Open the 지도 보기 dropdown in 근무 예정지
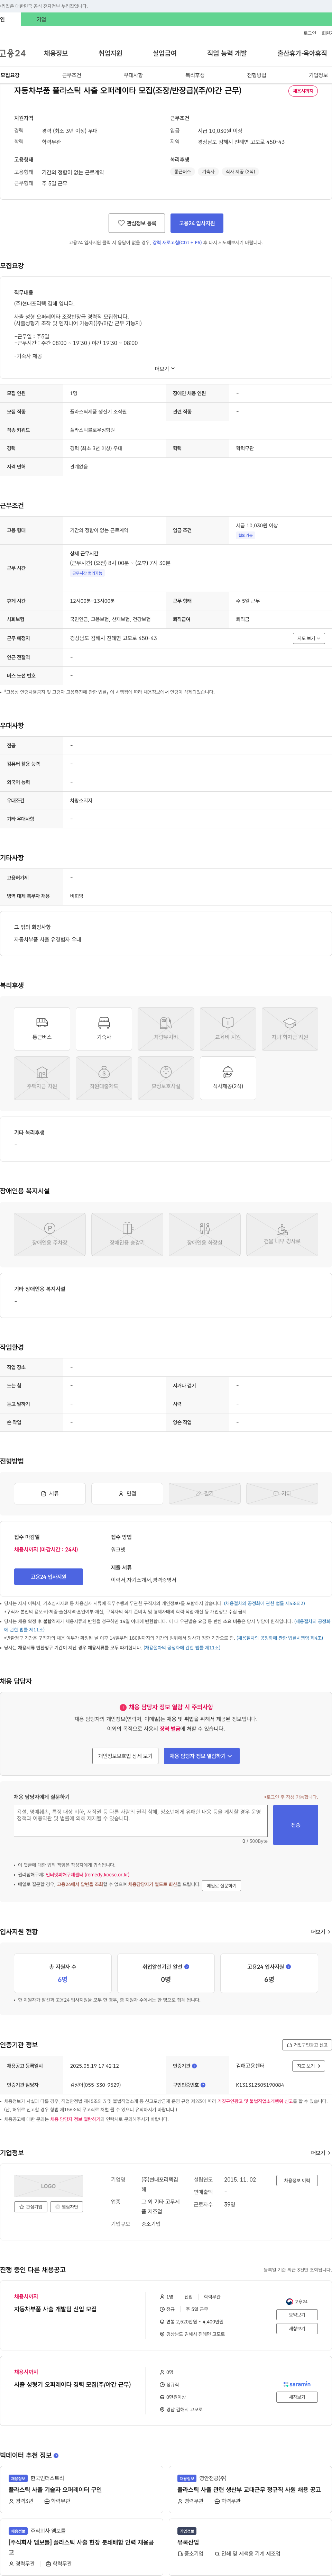Viewport: 332px width, 2576px height. [309, 638]
